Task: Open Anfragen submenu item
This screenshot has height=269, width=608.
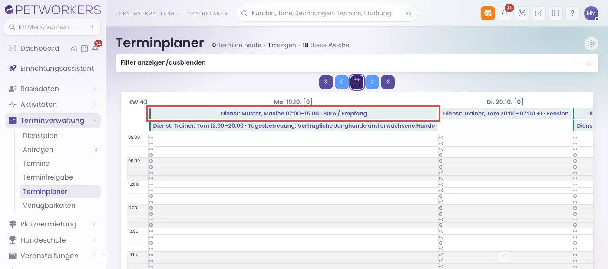Action: (60, 149)
